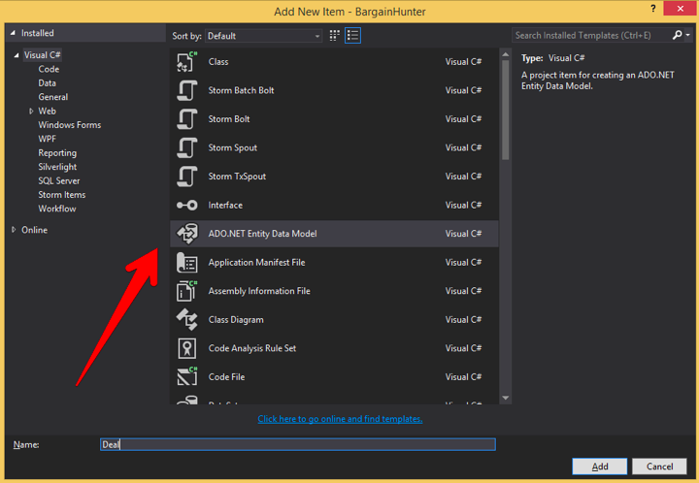
Task: Expand the Online section
Action: 14,230
